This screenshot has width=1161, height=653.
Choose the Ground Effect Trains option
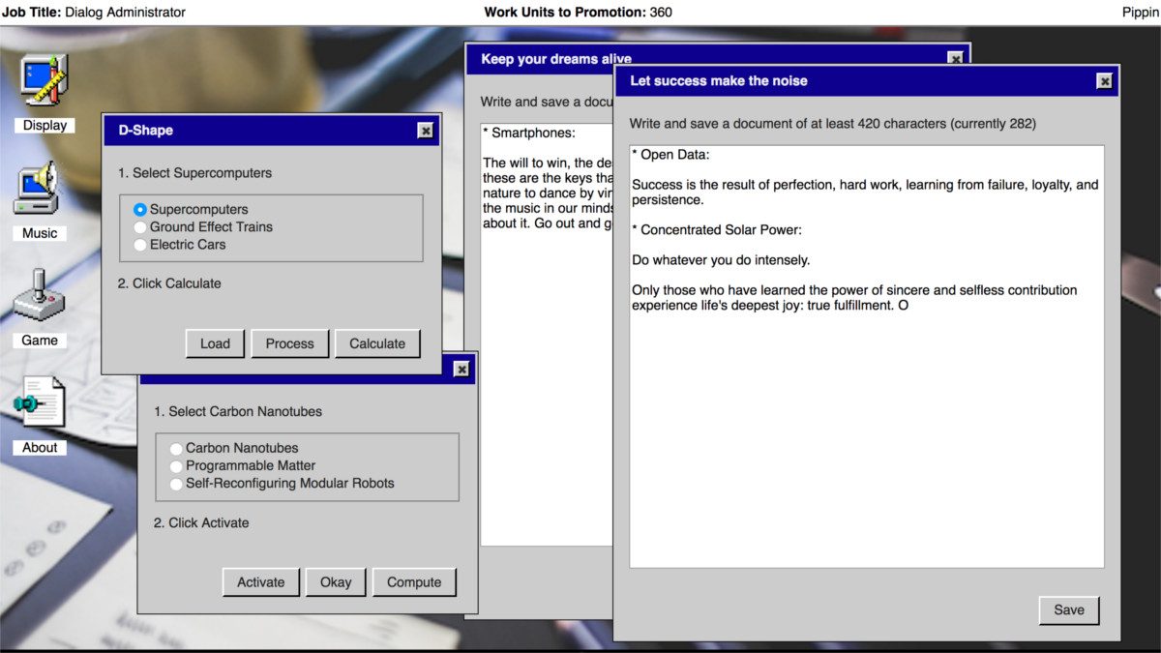pyautogui.click(x=140, y=226)
